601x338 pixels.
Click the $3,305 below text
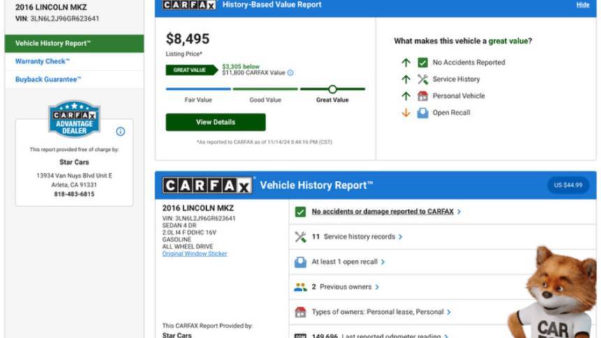[x=240, y=66]
